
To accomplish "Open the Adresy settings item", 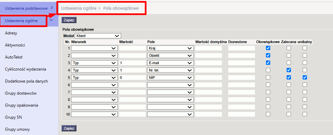I will (x=11, y=33).
